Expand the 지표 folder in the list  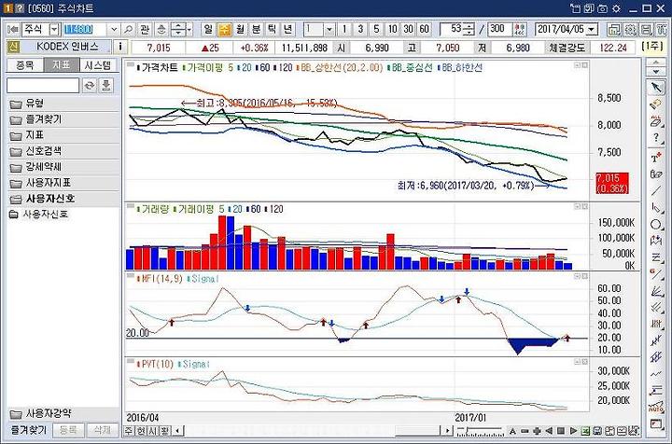(63, 135)
